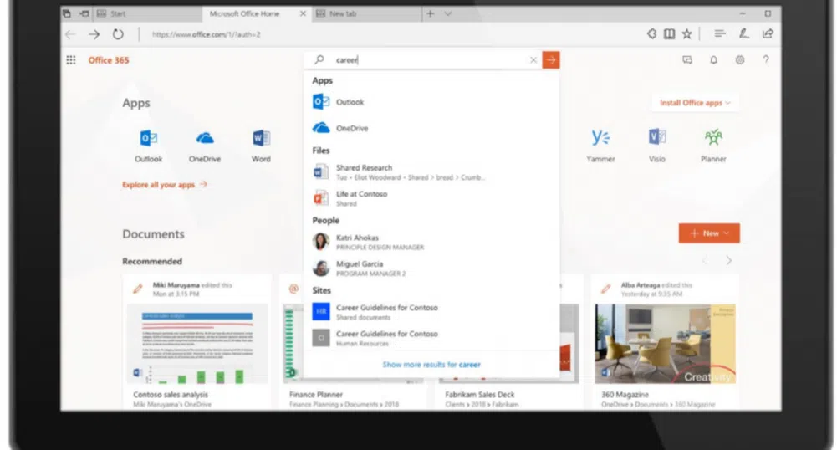Open Contoso sales analysis document thumbnail
The width and height of the screenshot is (837, 450).
(197, 344)
